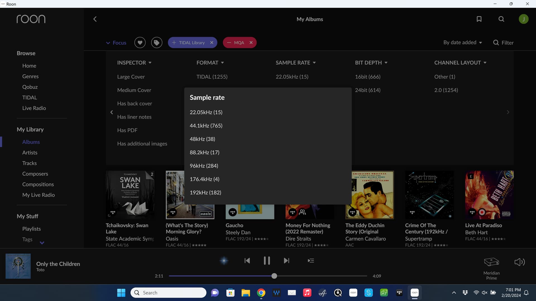Screen dimensions: 536x301
Task: Open Live At Paradiso album cover
Action: (489, 195)
